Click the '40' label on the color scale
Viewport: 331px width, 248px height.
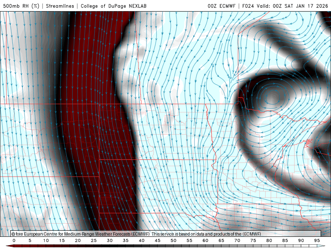click(x=142, y=241)
